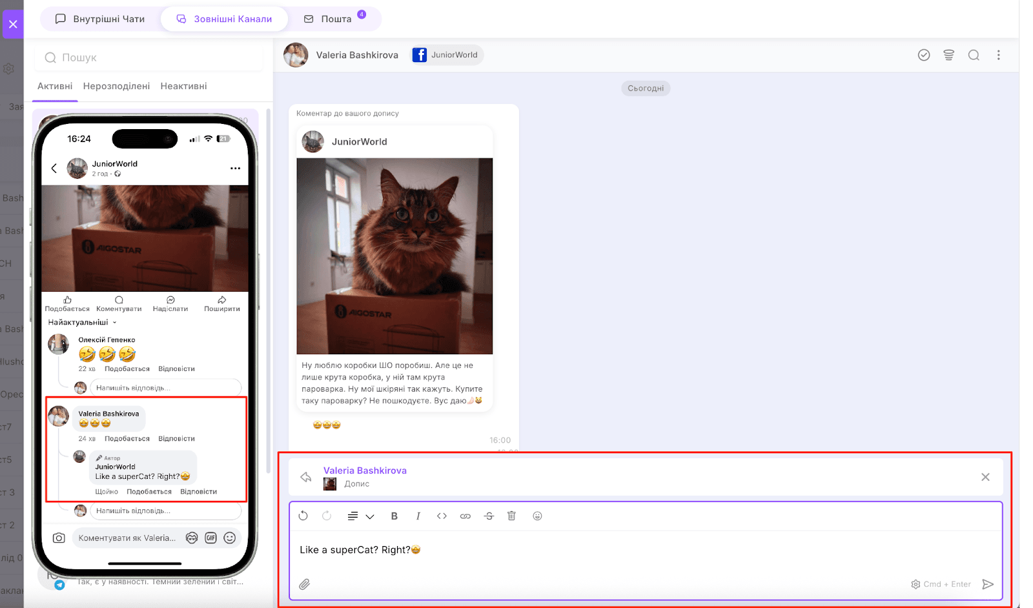Image resolution: width=1033 pixels, height=608 pixels.
Task: Cancel the reply to Valeria Bashkirova
Action: [985, 477]
